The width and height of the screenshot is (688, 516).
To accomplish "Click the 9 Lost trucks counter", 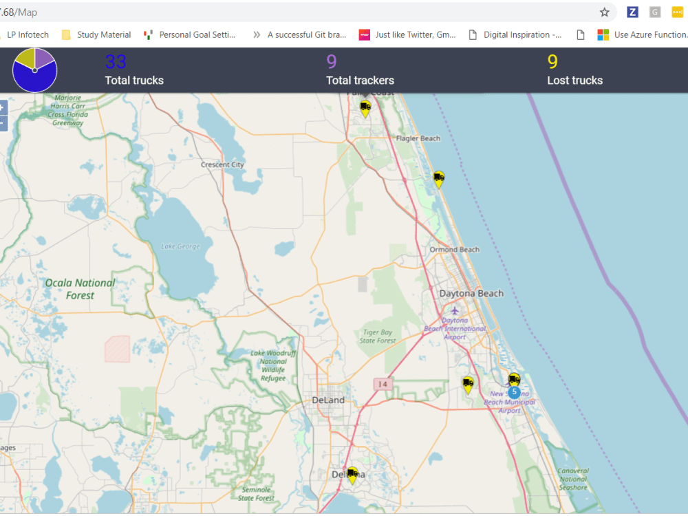I will click(574, 69).
